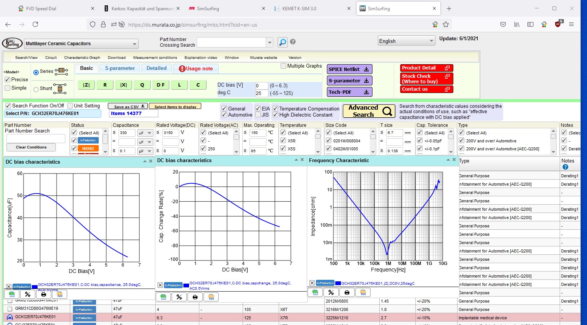This screenshot has height=325, width=587.
Task: Click the SimSurfing logo
Action: pos(12,43)
